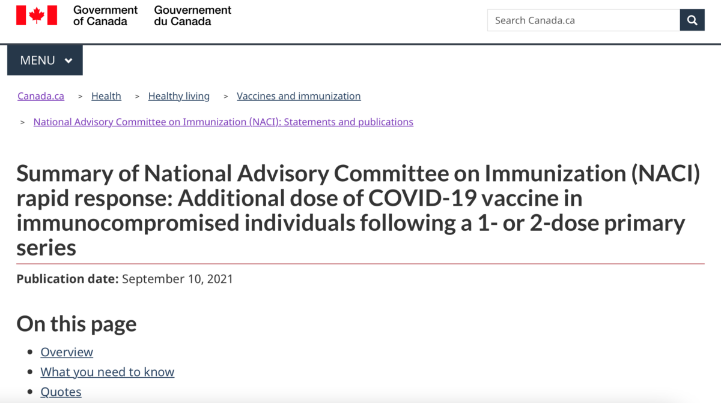Click the magnifying glass search button
The height and width of the screenshot is (403, 721).
(692, 20)
